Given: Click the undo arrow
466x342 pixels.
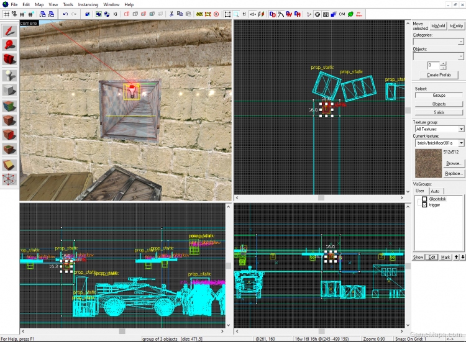Looking at the screenshot, I should point(65,14).
